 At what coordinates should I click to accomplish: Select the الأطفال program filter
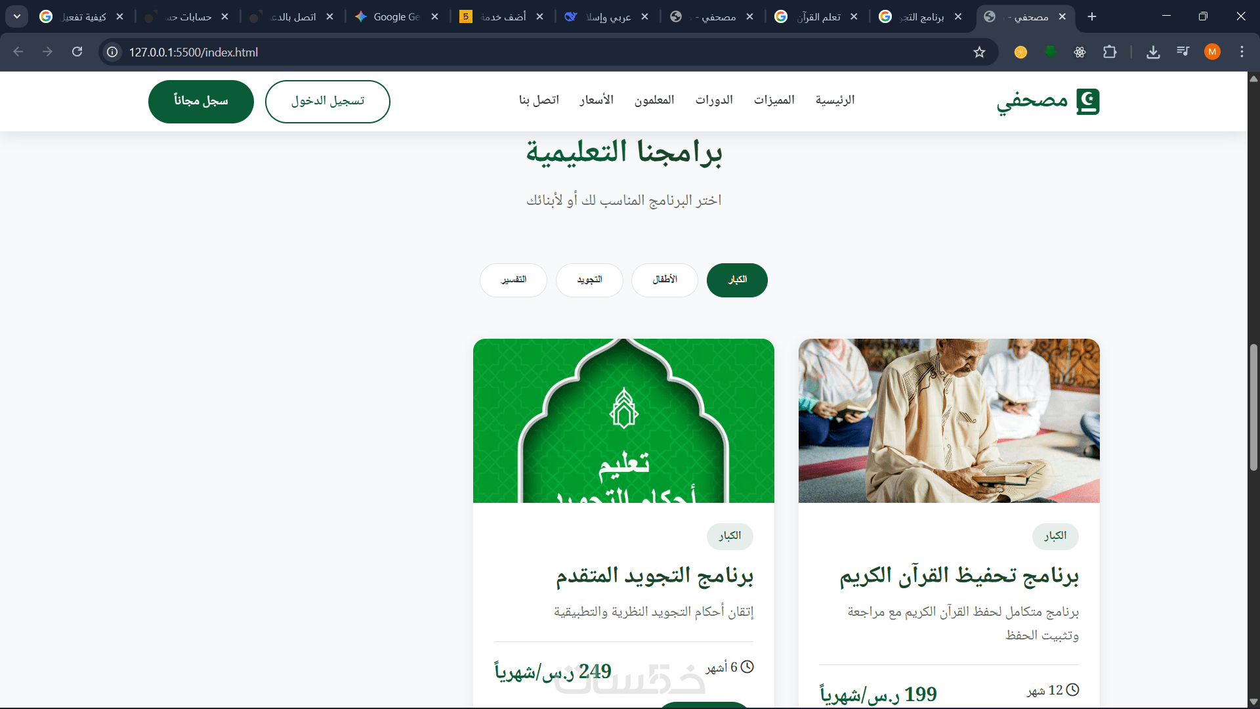[x=665, y=280]
